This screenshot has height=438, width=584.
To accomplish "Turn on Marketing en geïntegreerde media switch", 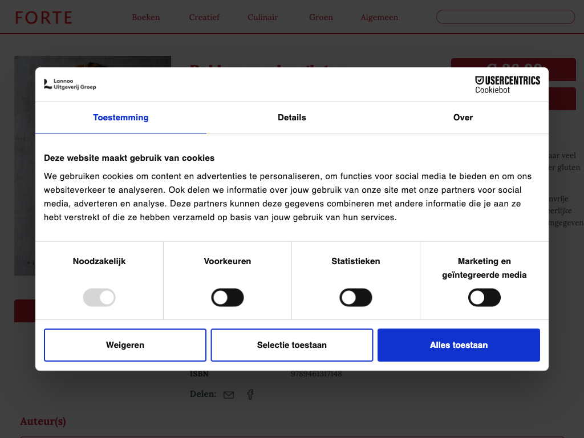I will [484, 298].
